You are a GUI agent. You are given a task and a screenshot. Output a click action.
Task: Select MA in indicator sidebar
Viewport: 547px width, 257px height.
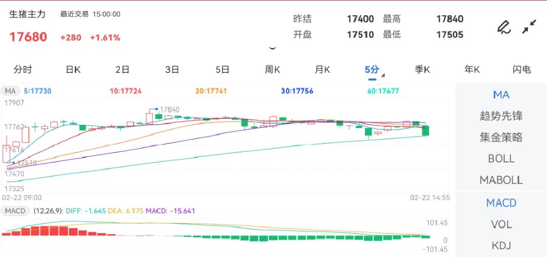pyautogui.click(x=501, y=95)
